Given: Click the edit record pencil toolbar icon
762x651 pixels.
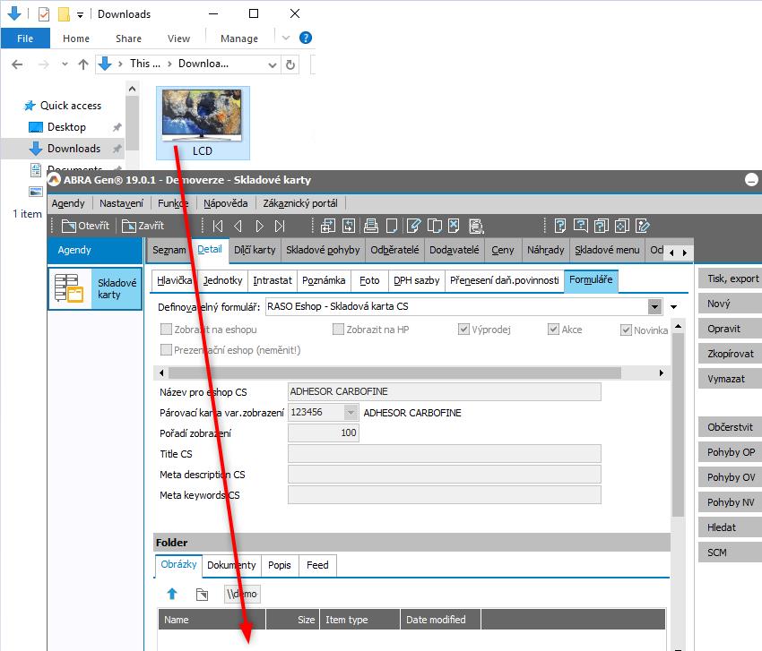Looking at the screenshot, I should tap(413, 226).
